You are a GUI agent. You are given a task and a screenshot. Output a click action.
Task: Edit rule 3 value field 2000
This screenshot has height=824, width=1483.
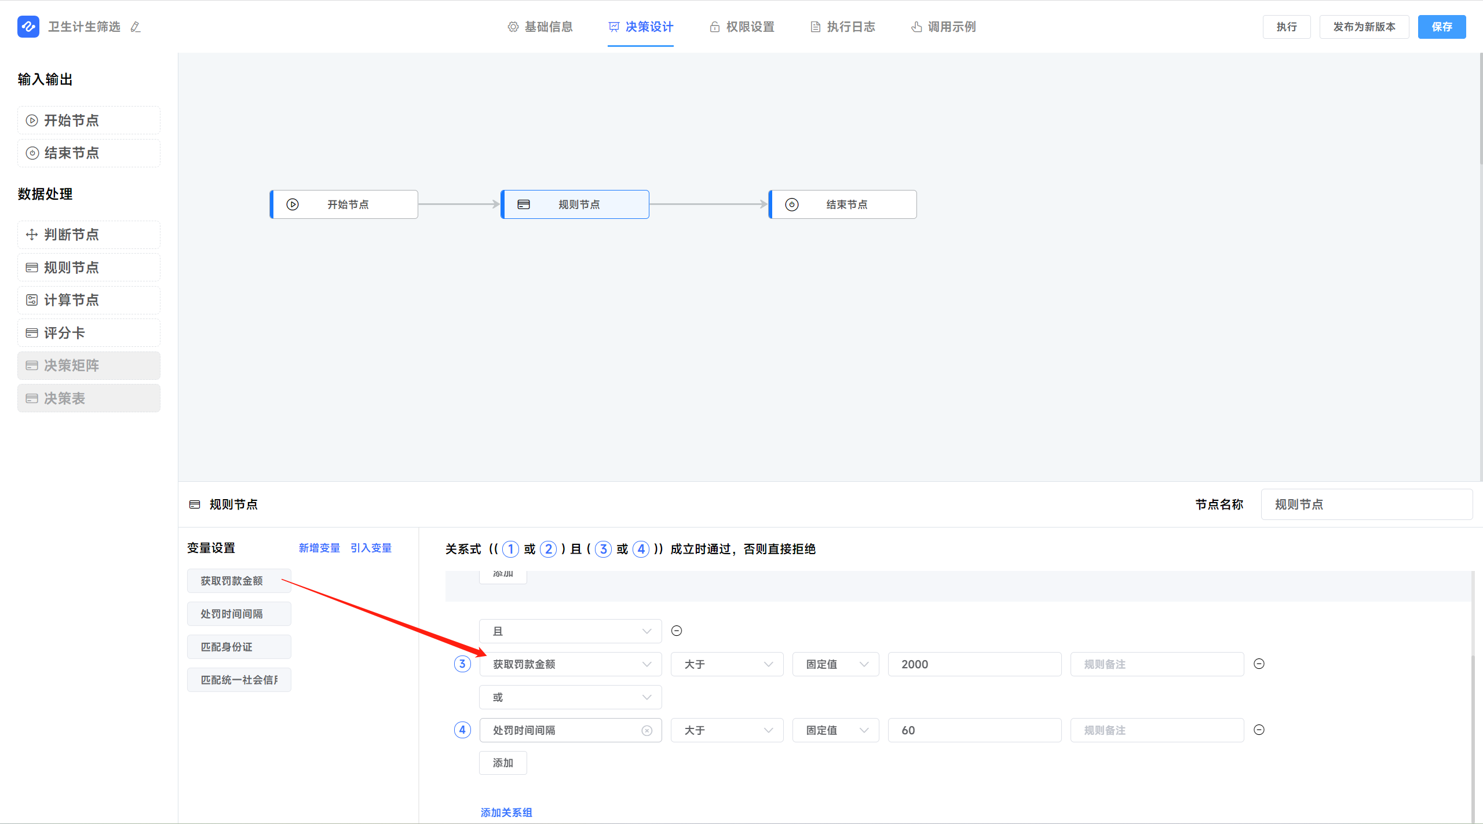[974, 664]
